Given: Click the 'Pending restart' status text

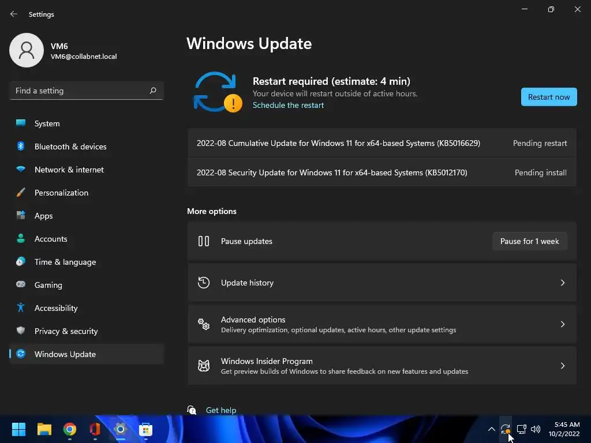Looking at the screenshot, I should tap(540, 143).
